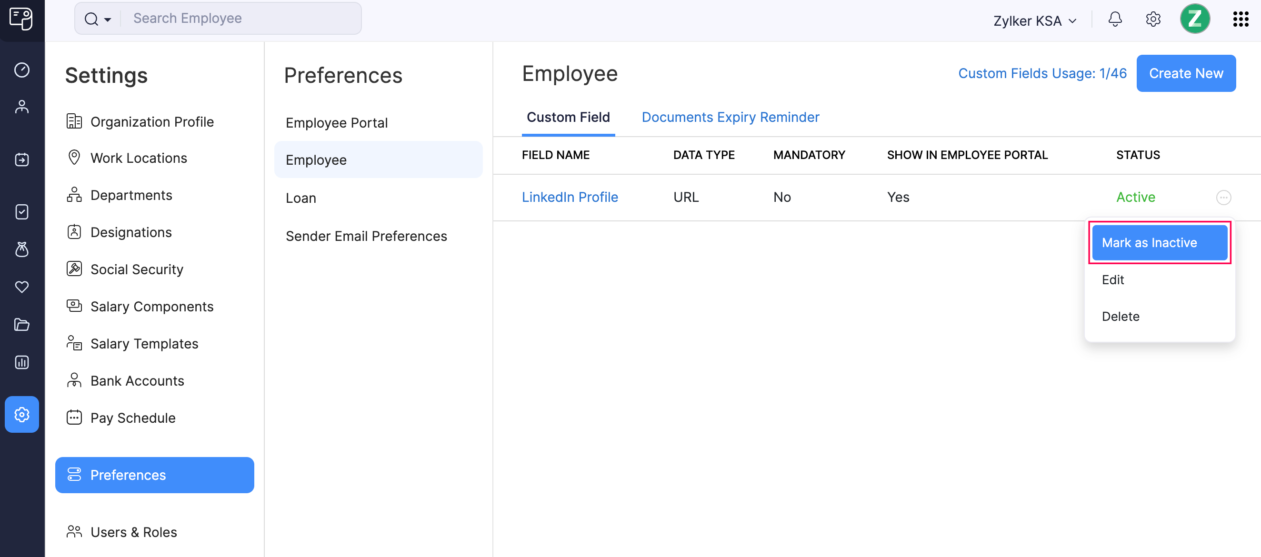
Task: Click the Designations person icon
Action: point(74,231)
